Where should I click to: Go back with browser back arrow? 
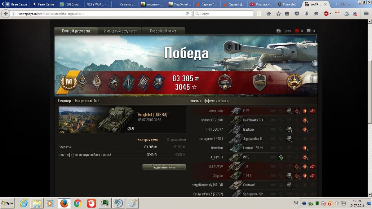tap(5, 14)
